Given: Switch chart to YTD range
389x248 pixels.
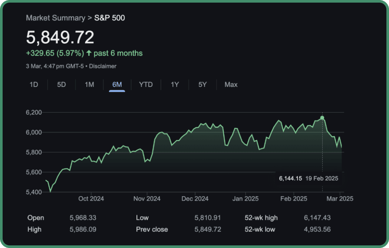Looking at the screenshot, I should [x=146, y=85].
